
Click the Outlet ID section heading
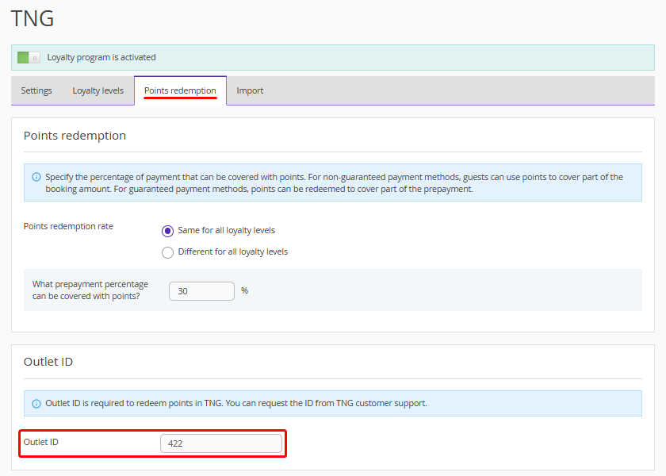tap(48, 362)
